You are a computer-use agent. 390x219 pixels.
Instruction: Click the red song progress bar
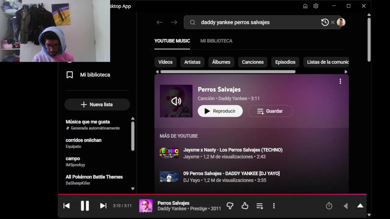[x=212, y=194]
